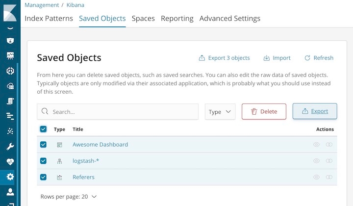This screenshot has height=206, width=353.
Task: Select the Saved Objects tab
Action: point(102,19)
